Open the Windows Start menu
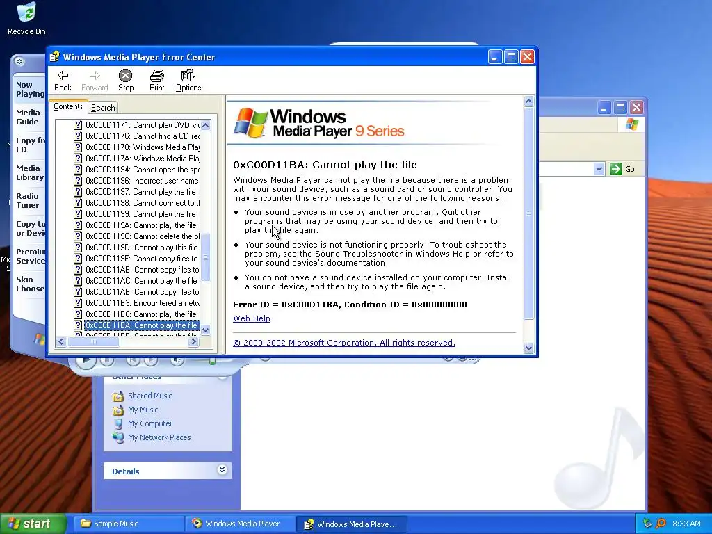This screenshot has width=712, height=534. 33,524
